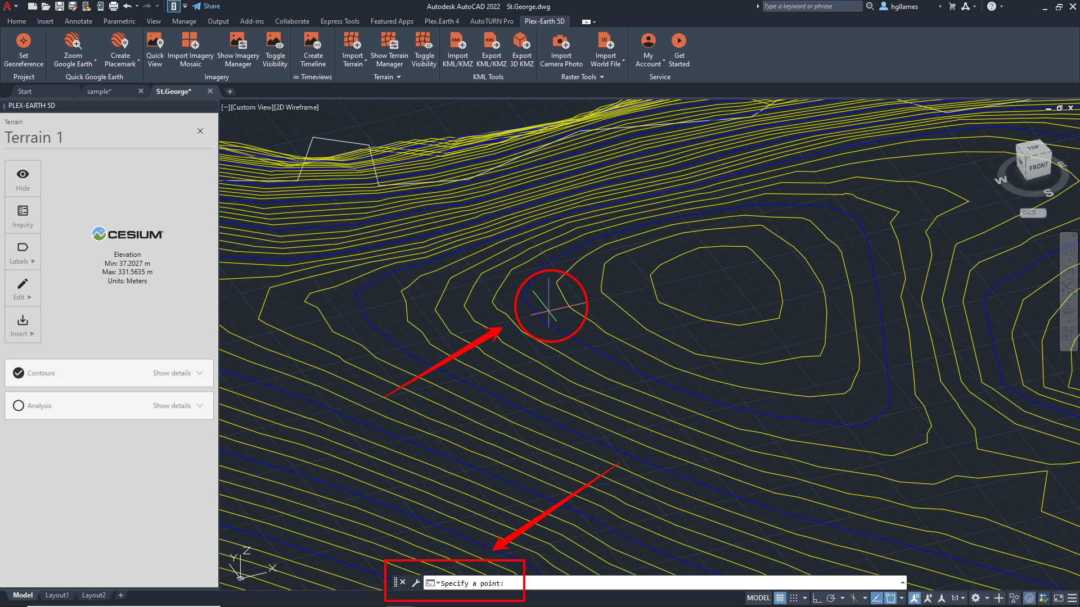Click the command line input
This screenshot has height=607, width=1080.
[x=664, y=583]
